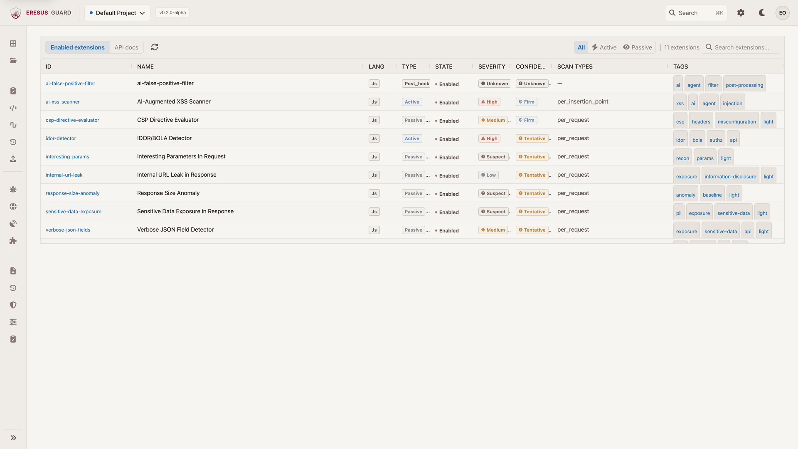
Task: Click the clipboard-check icon below the sliders icon
Action: [x=13, y=339]
